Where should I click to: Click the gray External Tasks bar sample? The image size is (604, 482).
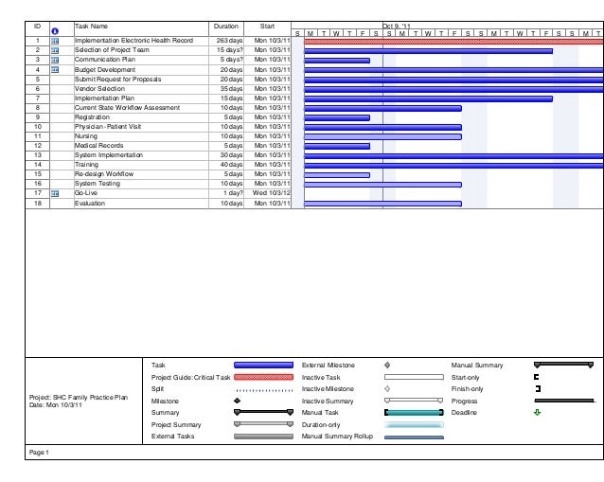[263, 437]
